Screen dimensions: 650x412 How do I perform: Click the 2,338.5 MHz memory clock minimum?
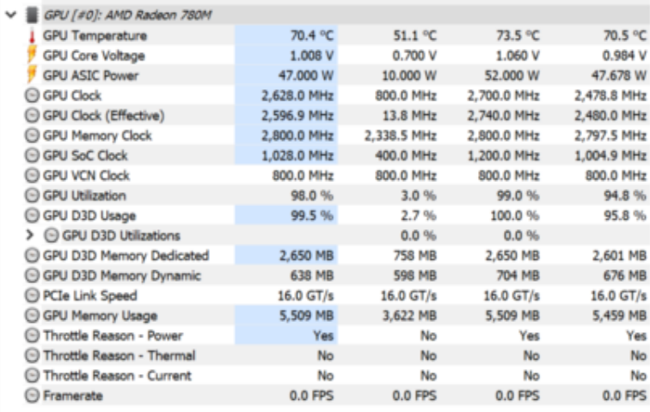401,136
